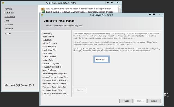Click New SQL Server stand-alone installation link
The width and height of the screenshot is (174, 107).
pos(79,9)
